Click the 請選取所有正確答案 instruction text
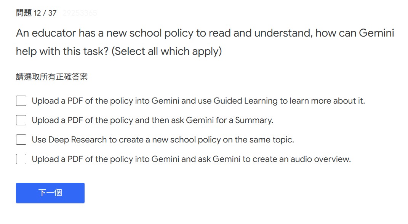The width and height of the screenshot is (408, 224). 52,77
